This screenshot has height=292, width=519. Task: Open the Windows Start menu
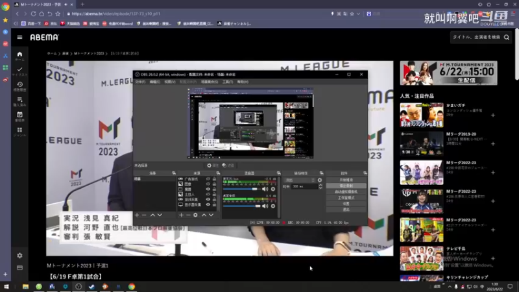pyautogui.click(x=6, y=287)
